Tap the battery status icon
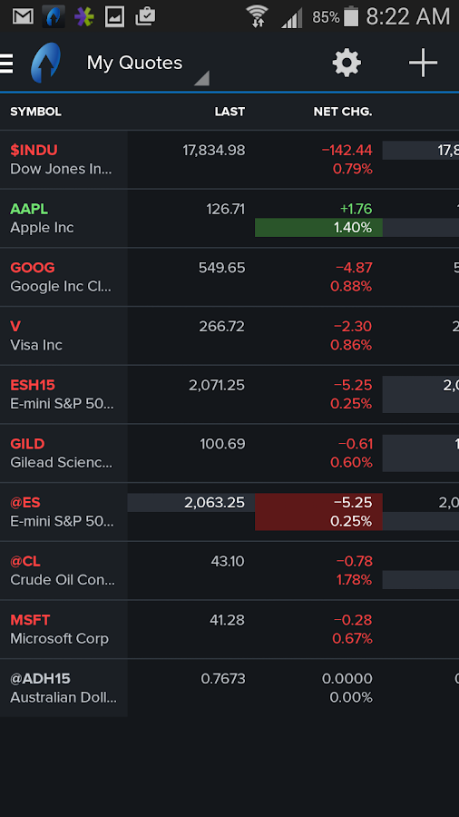The width and height of the screenshot is (459, 817). coord(351,16)
